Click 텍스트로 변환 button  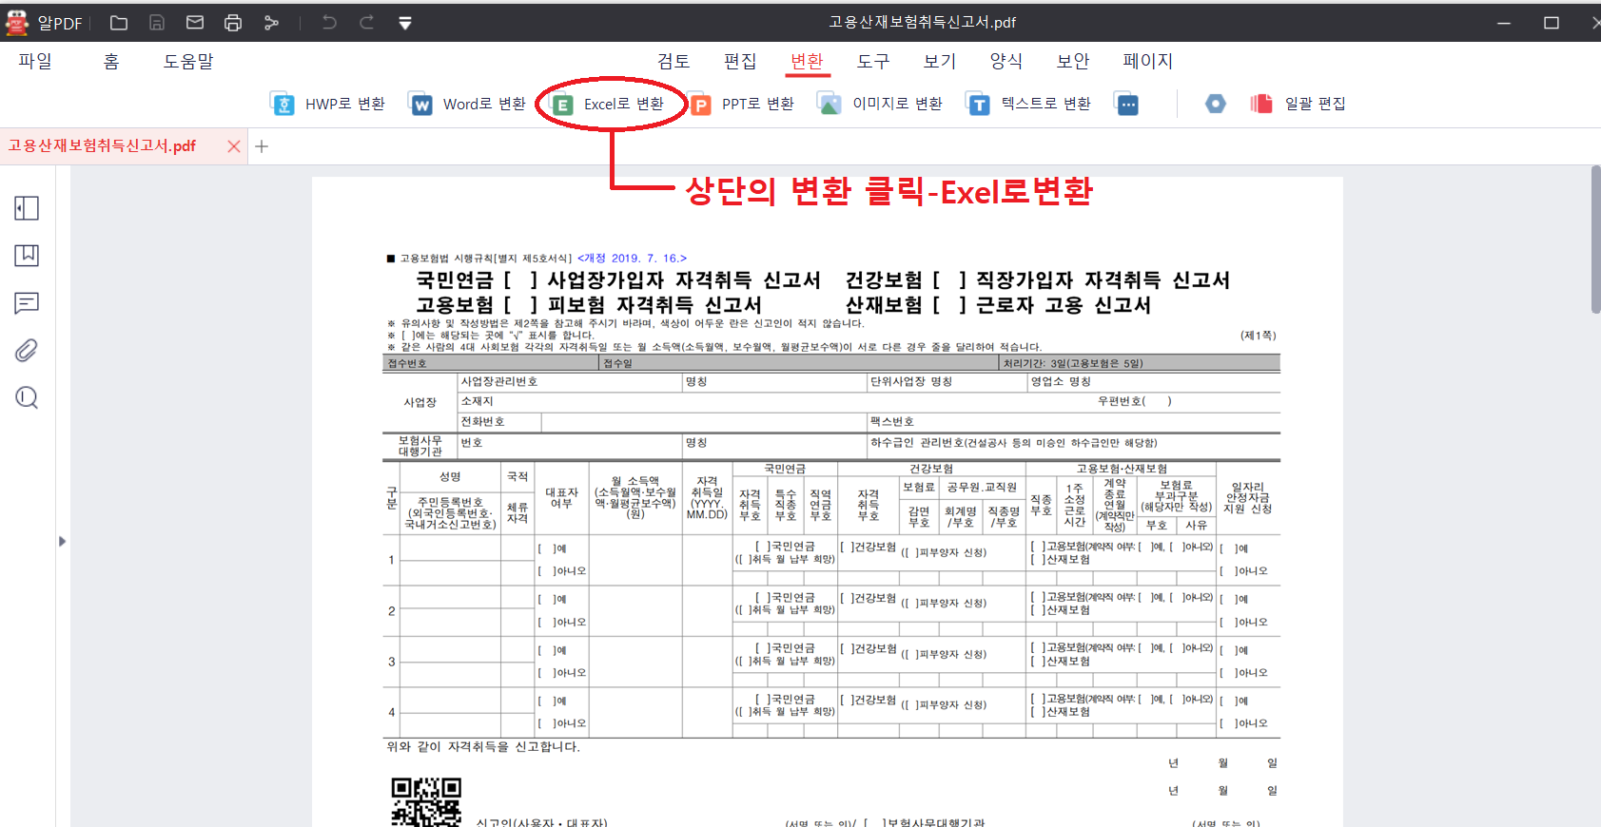point(1028,104)
